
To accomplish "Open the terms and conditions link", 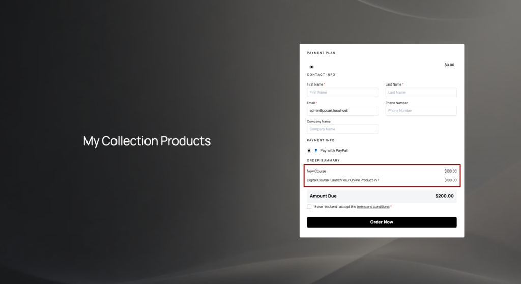I will (x=373, y=207).
